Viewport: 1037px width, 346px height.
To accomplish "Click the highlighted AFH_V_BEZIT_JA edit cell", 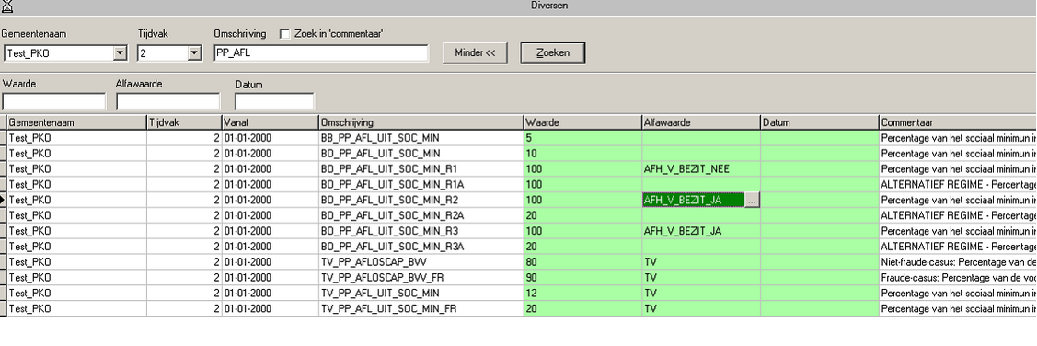I will click(693, 201).
